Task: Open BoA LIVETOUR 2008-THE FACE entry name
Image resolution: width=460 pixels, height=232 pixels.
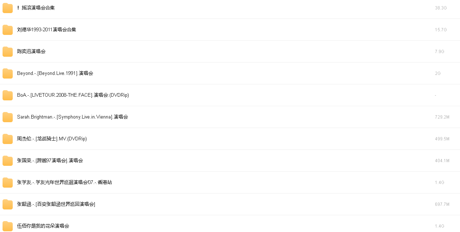Action: [73, 95]
